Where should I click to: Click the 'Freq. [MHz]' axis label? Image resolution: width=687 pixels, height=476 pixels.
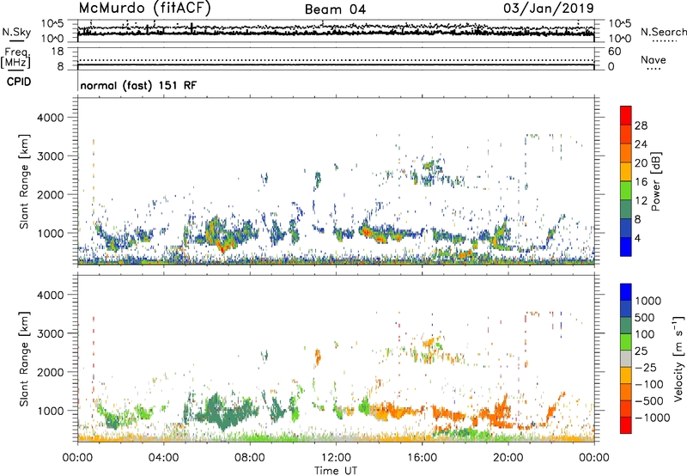15,58
